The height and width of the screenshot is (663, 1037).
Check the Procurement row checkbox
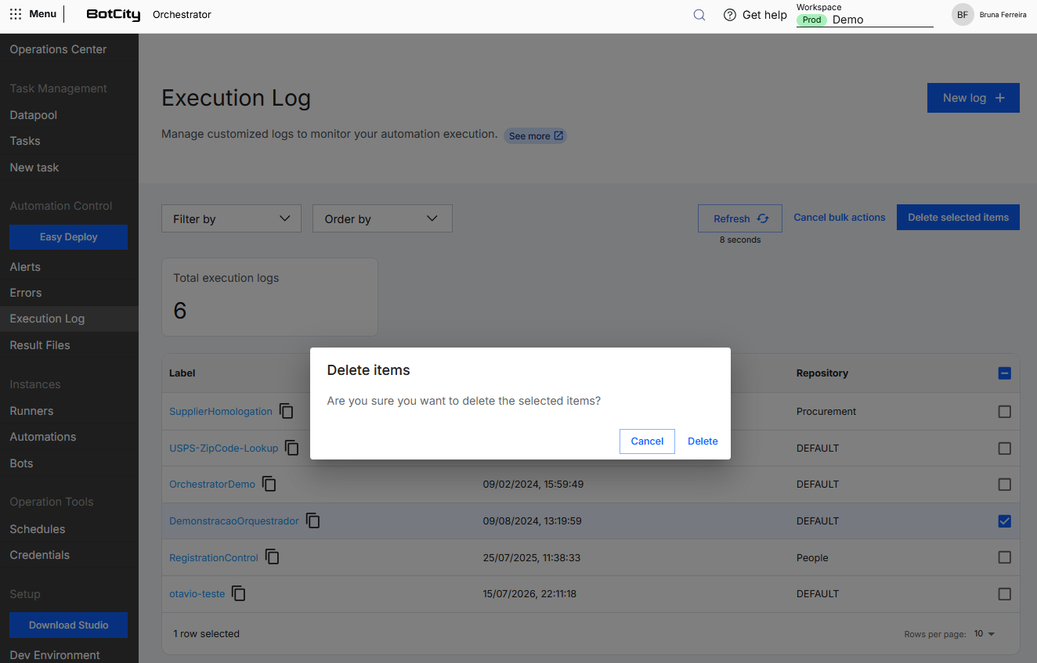1005,412
